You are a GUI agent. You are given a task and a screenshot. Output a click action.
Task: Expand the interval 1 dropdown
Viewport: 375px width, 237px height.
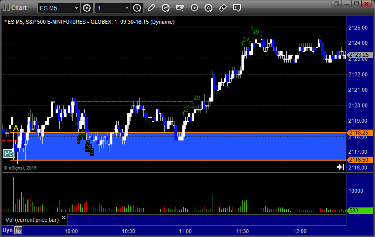click(127, 8)
